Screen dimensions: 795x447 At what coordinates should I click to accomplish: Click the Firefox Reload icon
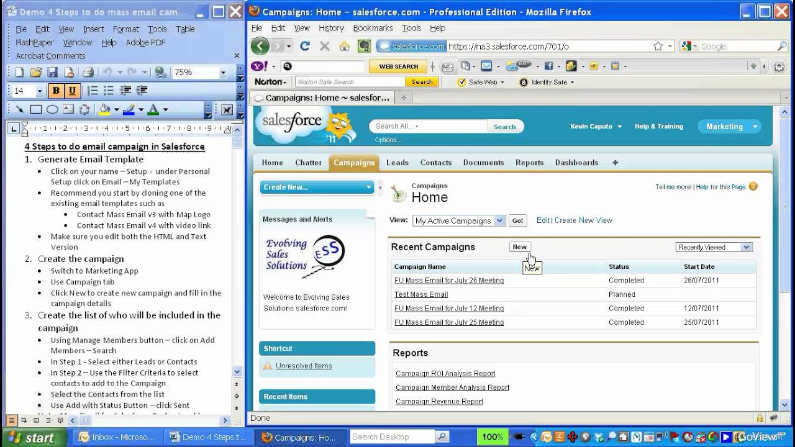pyautogui.click(x=305, y=46)
